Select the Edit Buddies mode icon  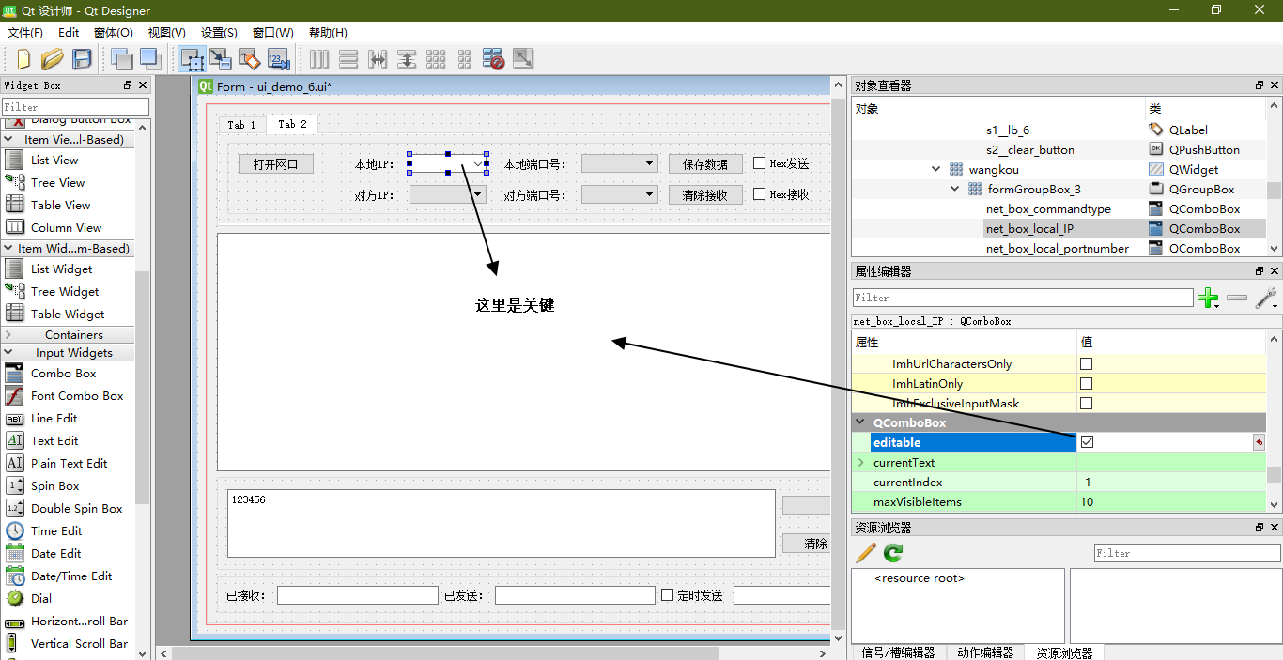coord(250,59)
